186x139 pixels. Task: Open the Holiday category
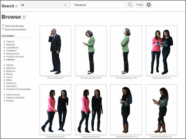tap(10, 101)
